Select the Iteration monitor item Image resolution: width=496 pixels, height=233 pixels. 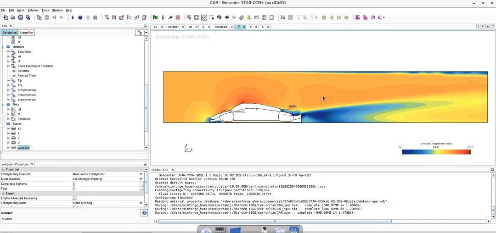[23, 71]
